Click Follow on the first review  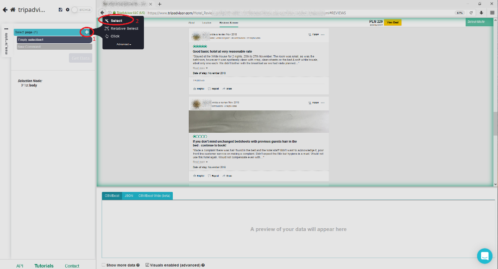point(313,35)
